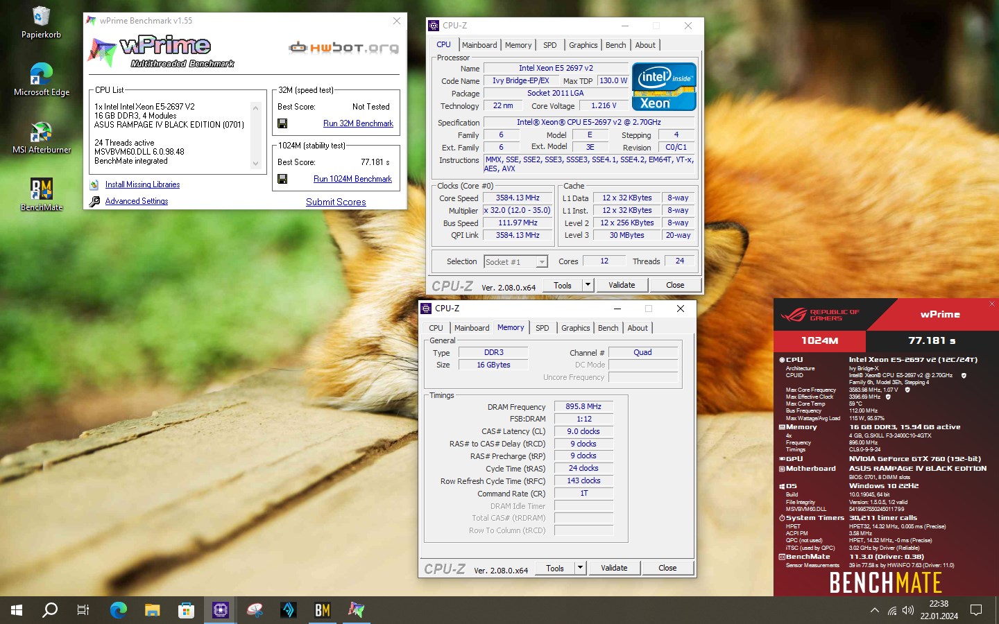Switch to Memory tab in upper CPU-Z

point(518,45)
